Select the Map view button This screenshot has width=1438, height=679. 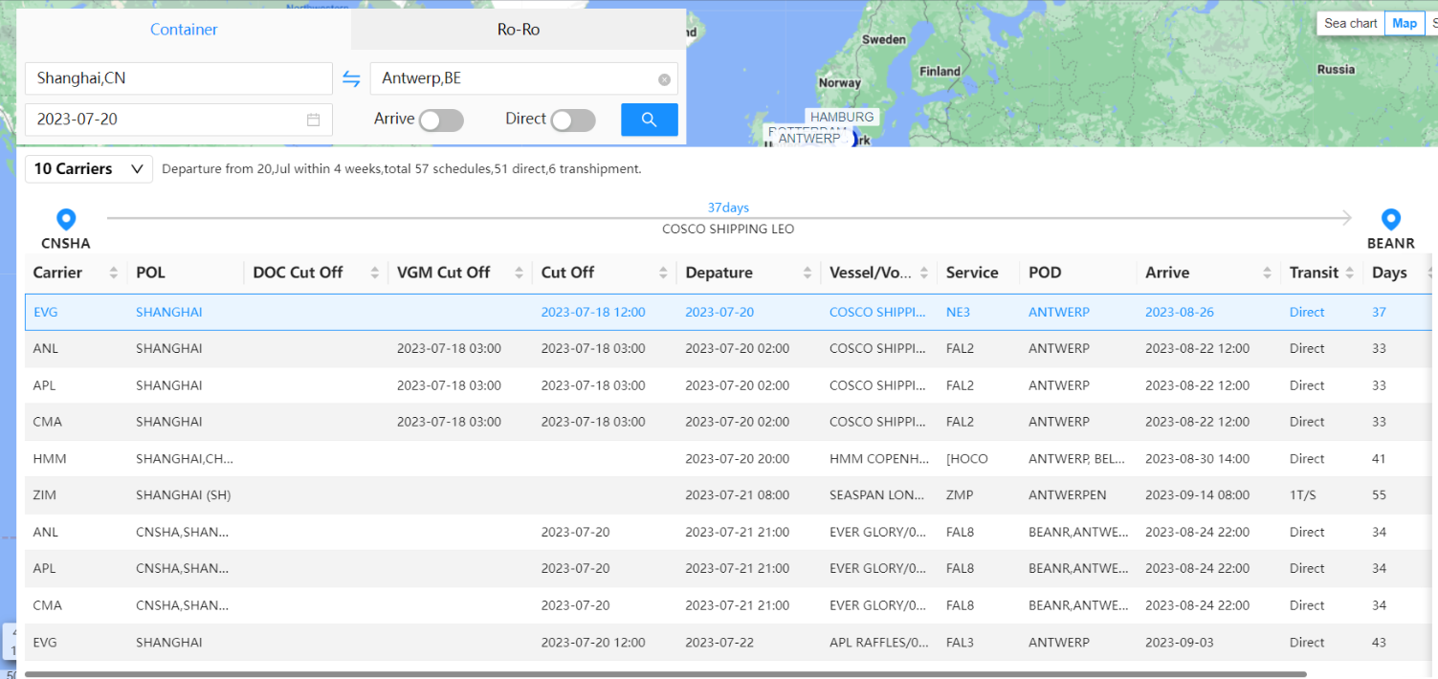[x=1405, y=23]
